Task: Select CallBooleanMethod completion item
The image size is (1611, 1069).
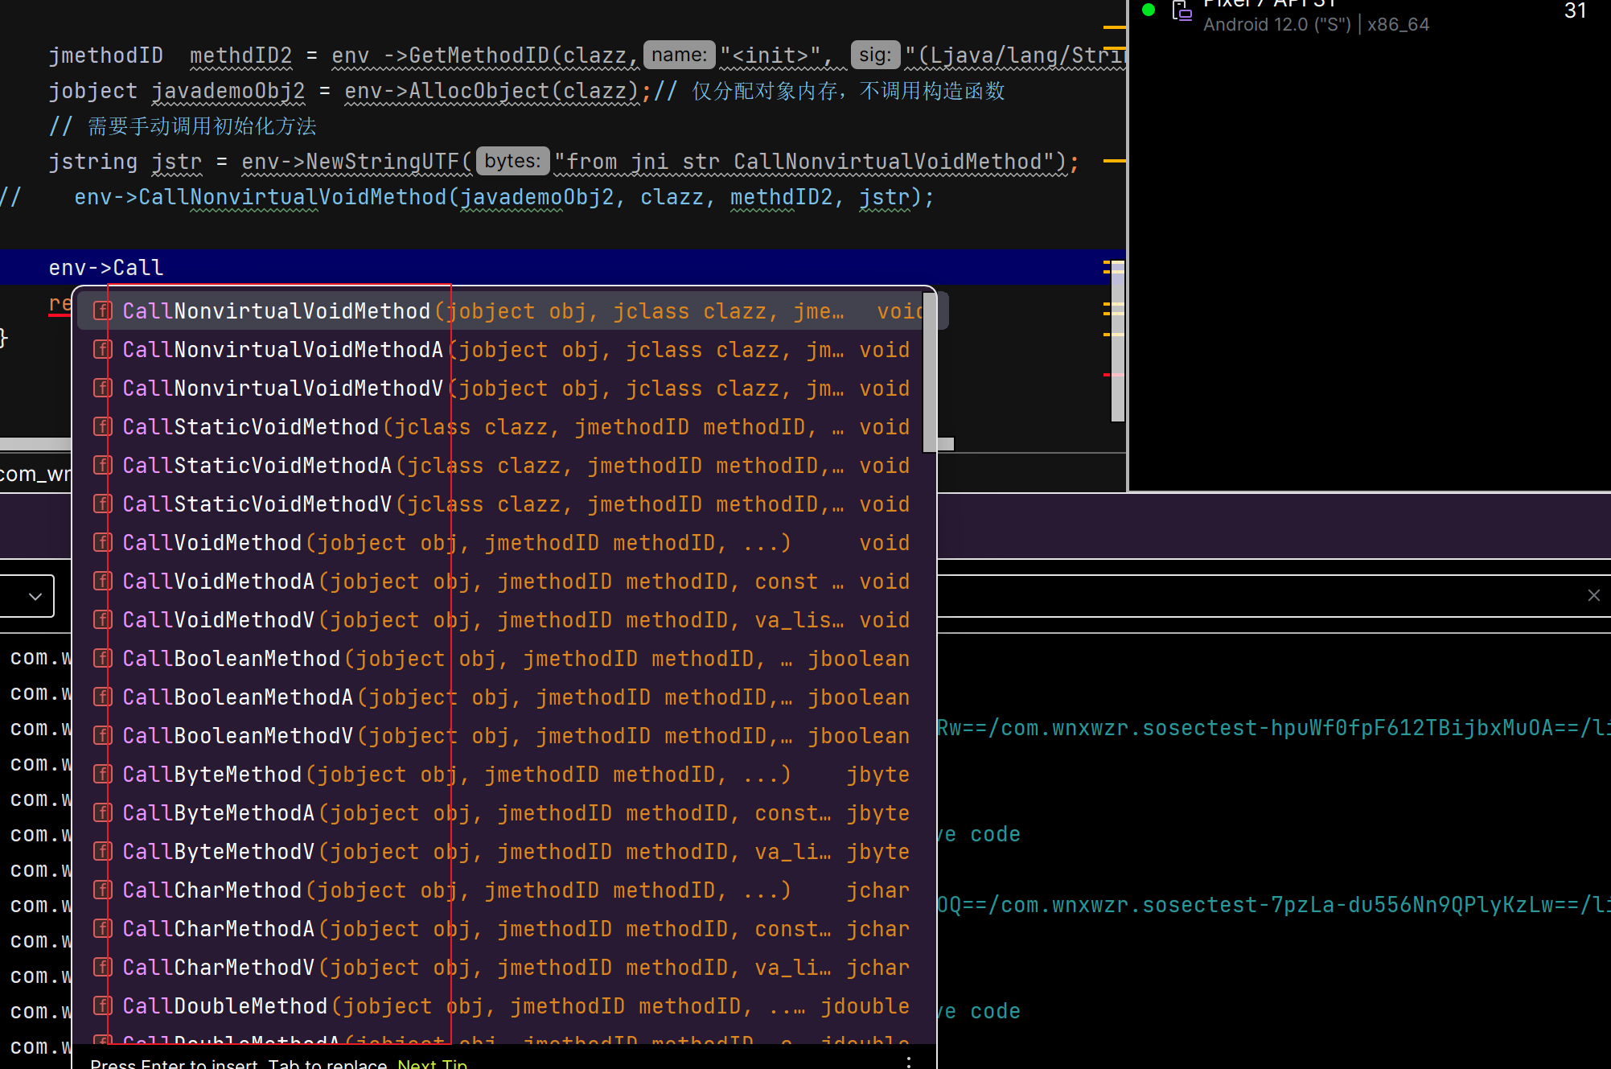Action: [504, 659]
